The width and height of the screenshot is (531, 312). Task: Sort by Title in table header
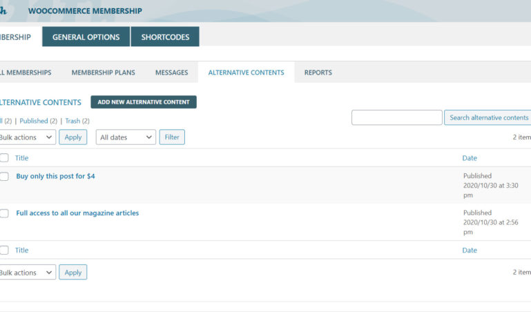click(x=21, y=158)
